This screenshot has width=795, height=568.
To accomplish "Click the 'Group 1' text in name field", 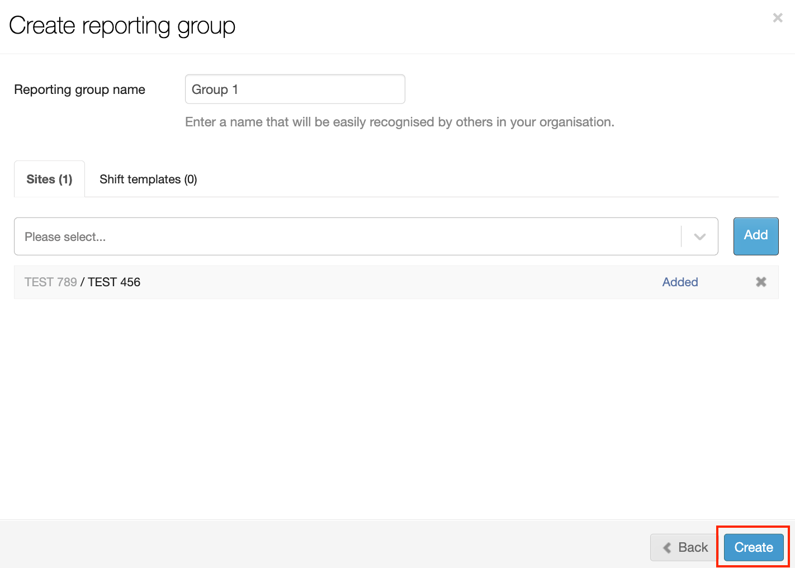I will [215, 89].
